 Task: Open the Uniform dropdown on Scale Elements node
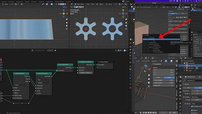[x=44, y=83]
